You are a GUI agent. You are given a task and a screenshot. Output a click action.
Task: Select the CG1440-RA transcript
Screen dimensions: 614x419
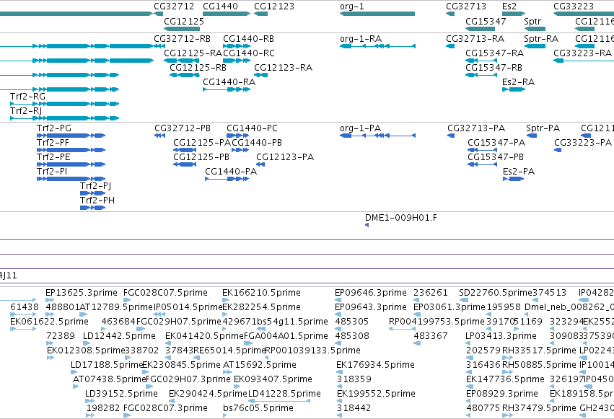(x=227, y=89)
